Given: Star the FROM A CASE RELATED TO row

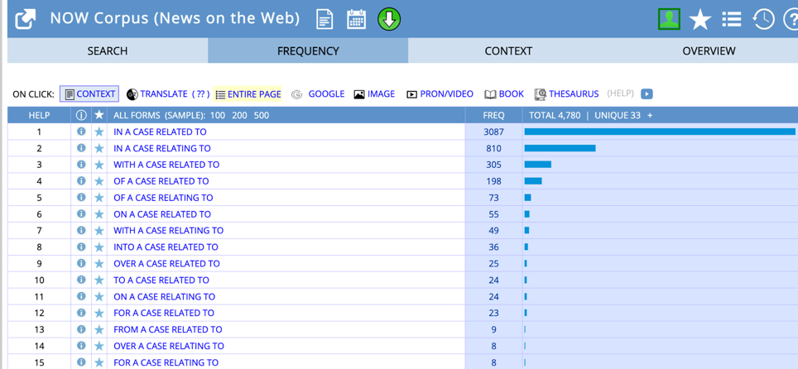Looking at the screenshot, I should [x=99, y=329].
